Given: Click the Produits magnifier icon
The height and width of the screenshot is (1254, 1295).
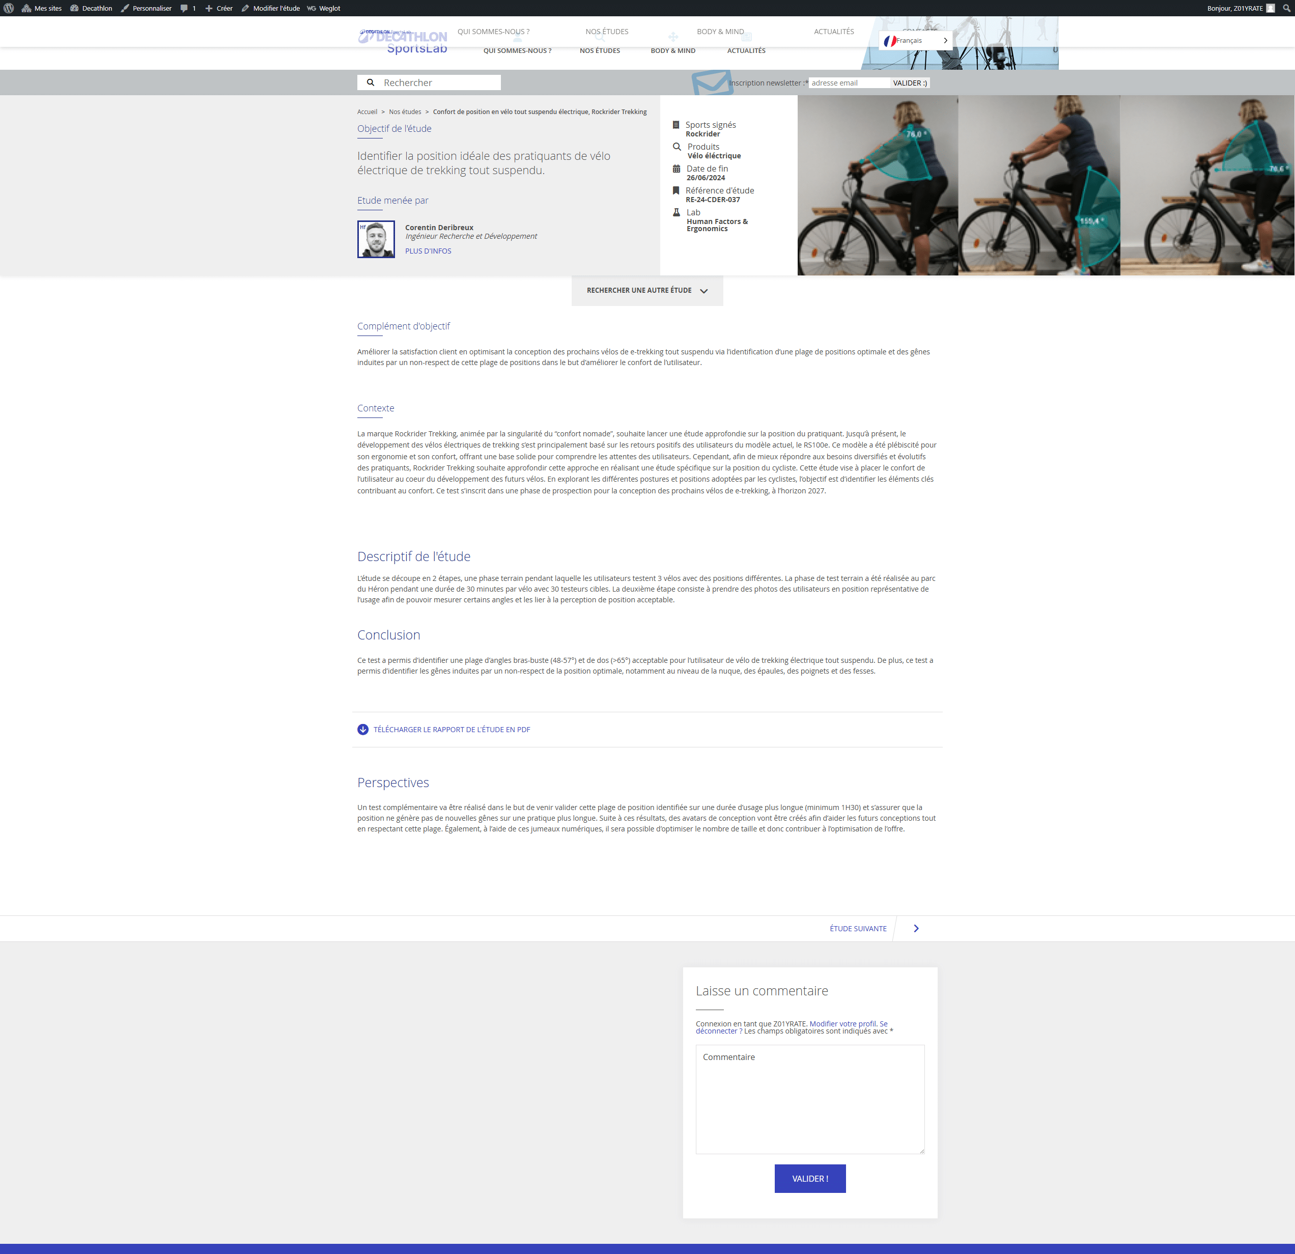Looking at the screenshot, I should 677,147.
